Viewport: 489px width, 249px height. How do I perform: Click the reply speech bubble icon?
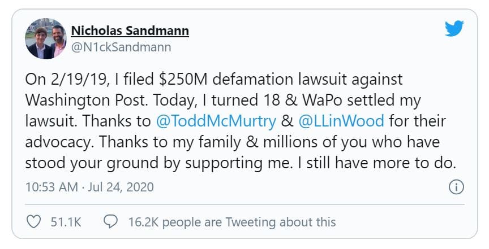pyautogui.click(x=110, y=221)
